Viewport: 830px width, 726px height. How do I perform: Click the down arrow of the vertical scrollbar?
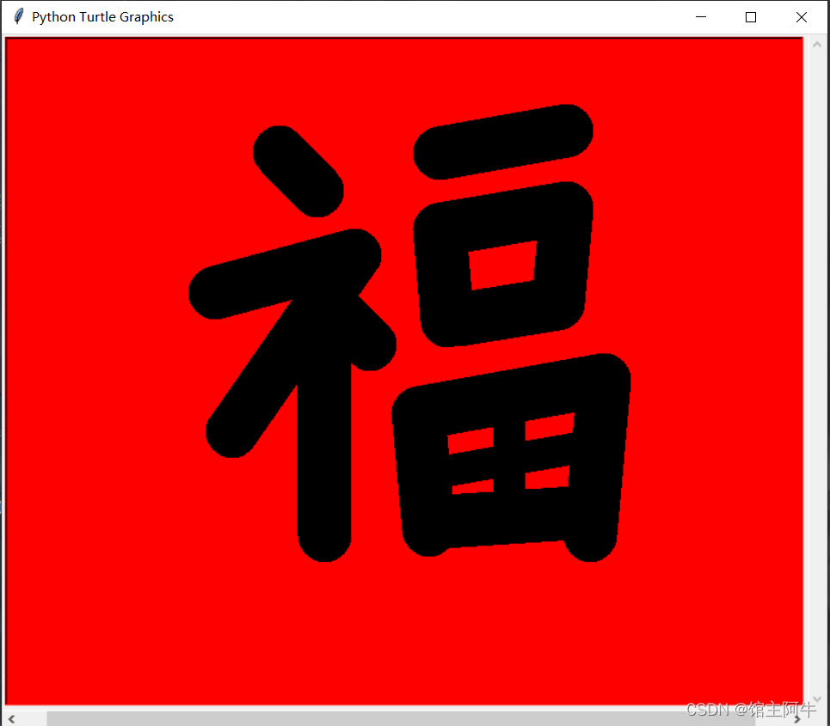pyautogui.click(x=816, y=699)
